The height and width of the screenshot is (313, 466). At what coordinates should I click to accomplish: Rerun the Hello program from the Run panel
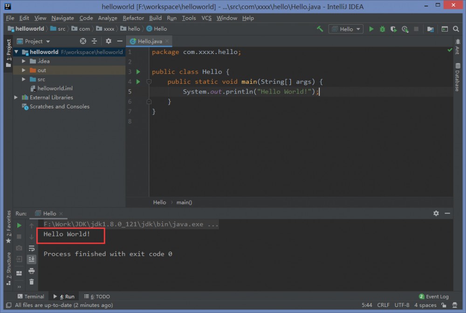(19, 225)
